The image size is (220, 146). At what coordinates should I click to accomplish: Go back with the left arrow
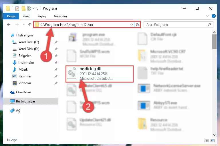[9, 24]
